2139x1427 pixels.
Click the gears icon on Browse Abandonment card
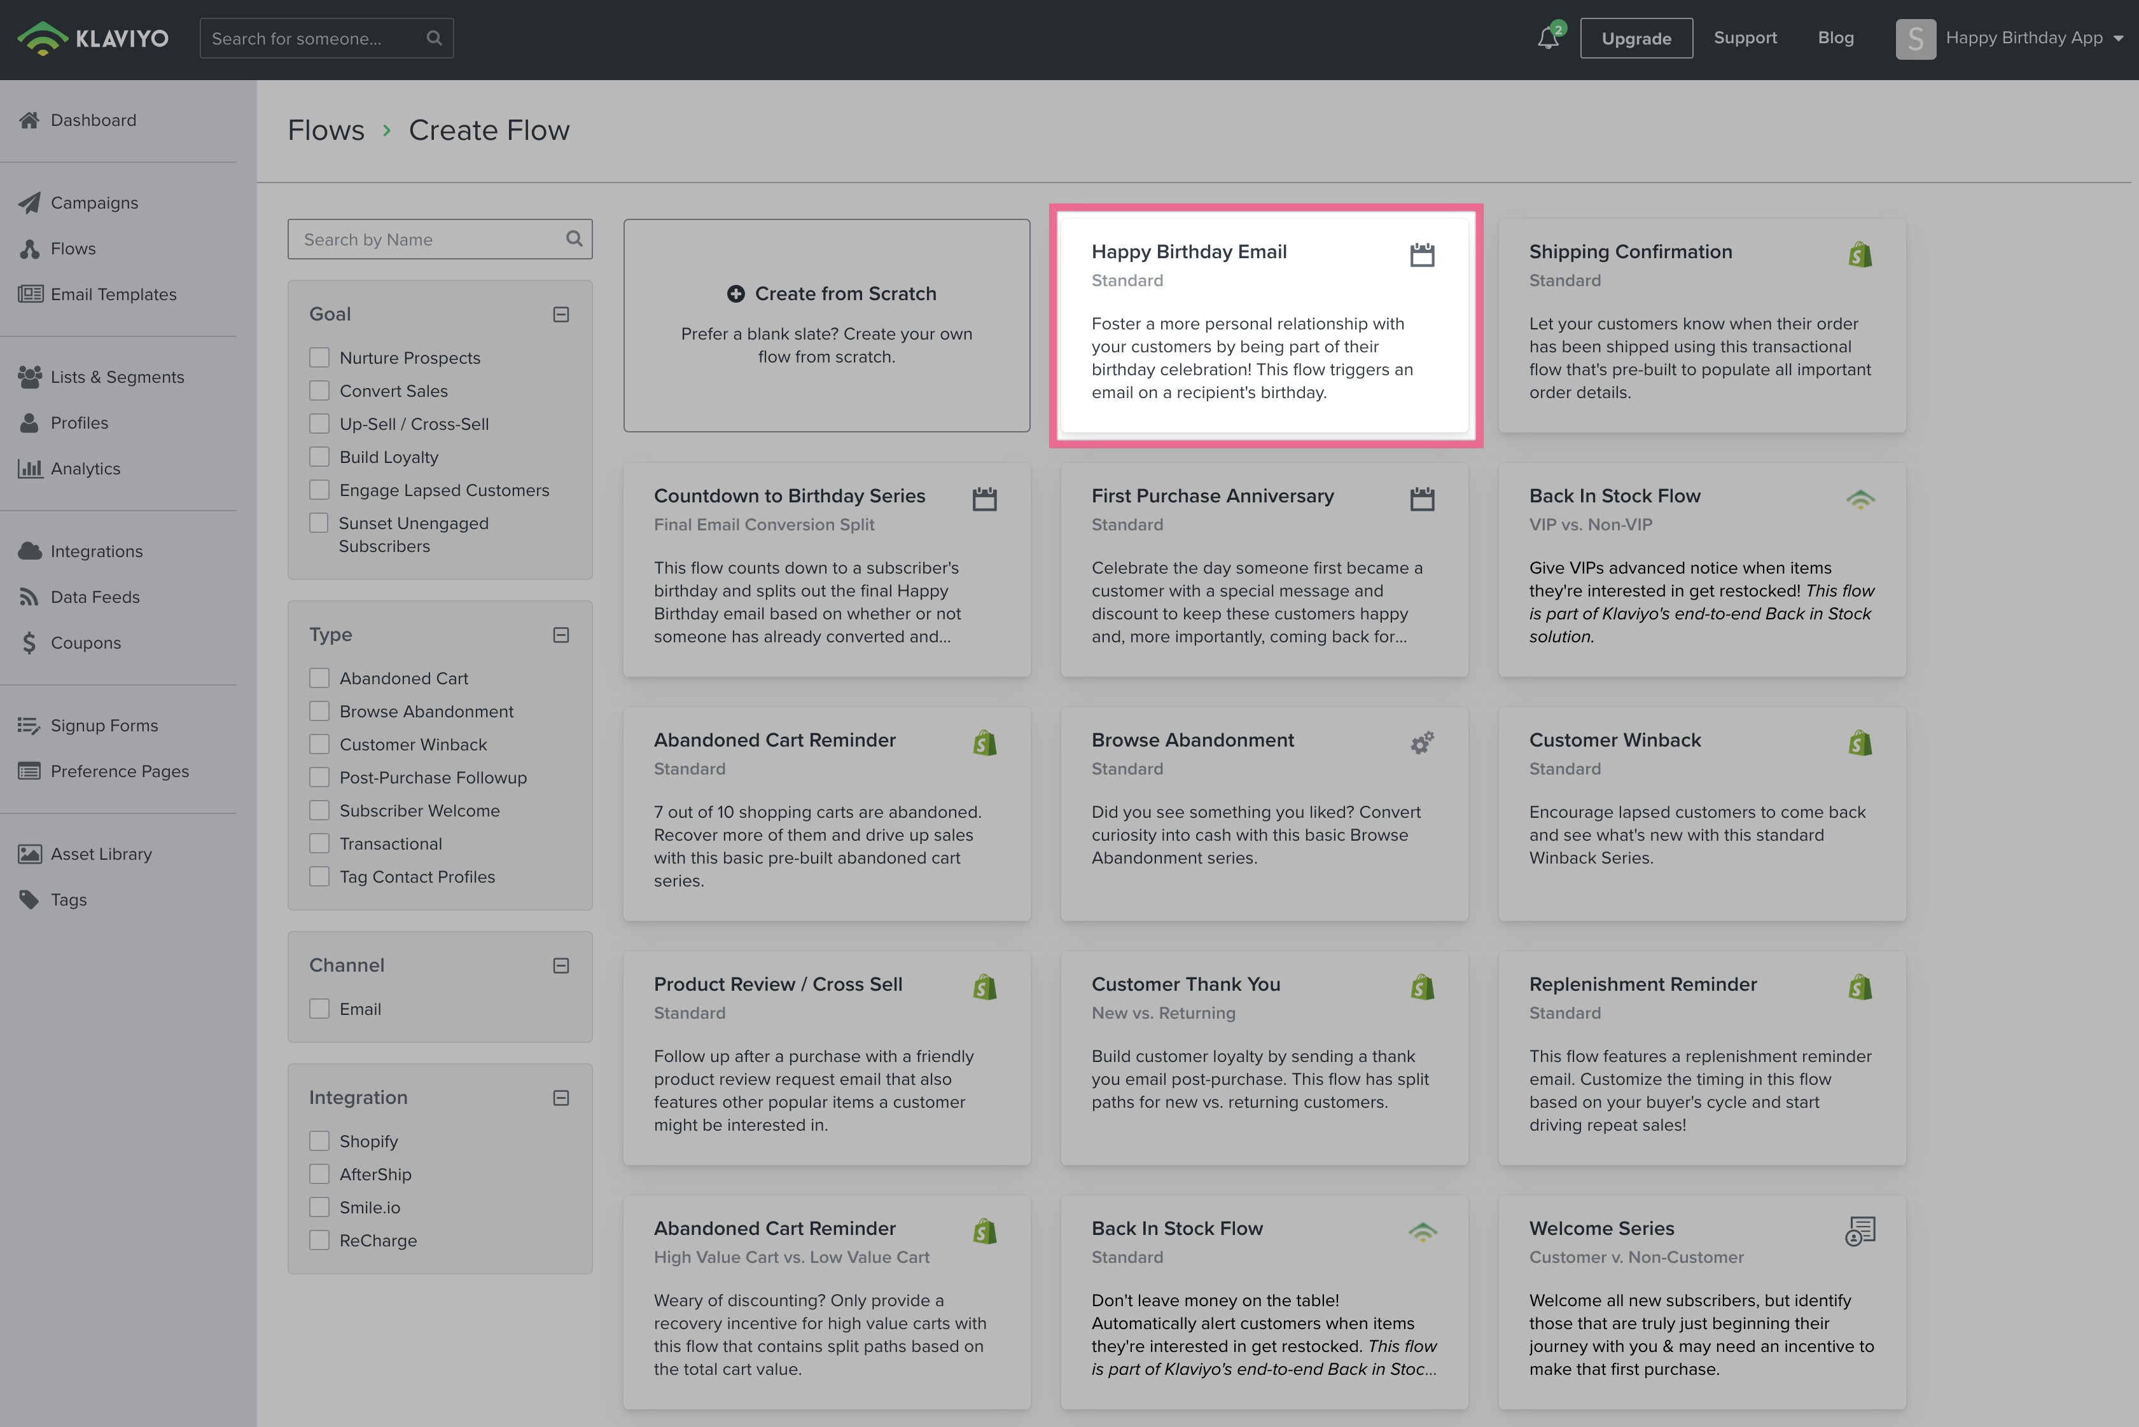(x=1421, y=743)
